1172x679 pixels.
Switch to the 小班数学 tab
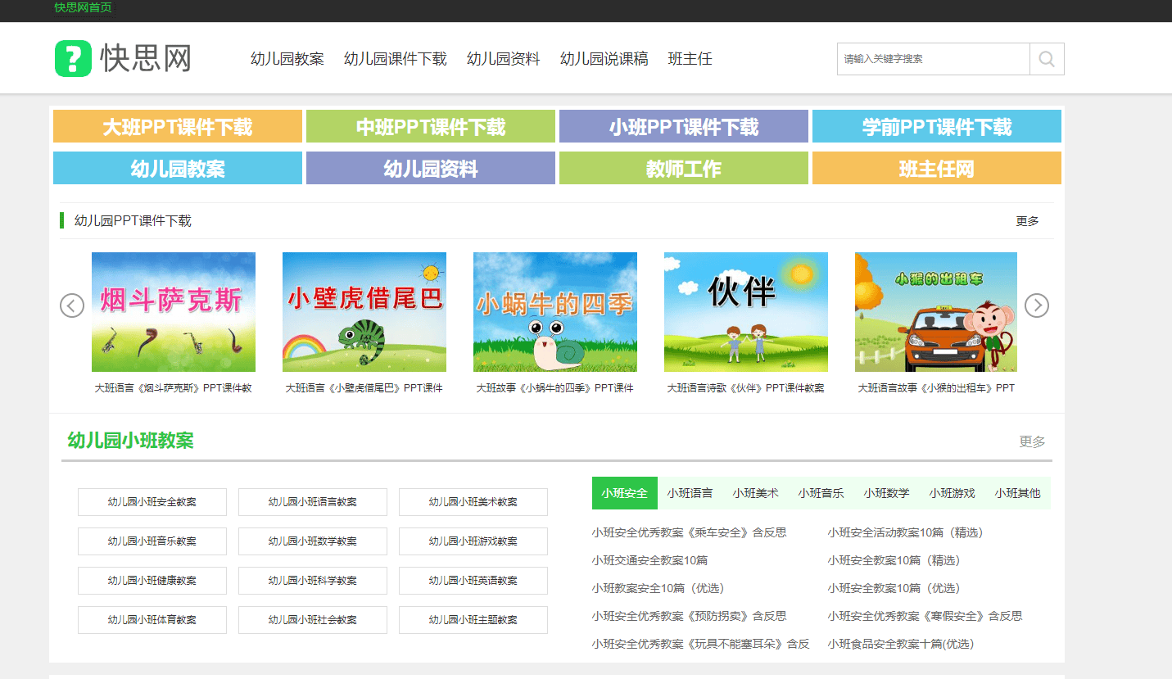tap(887, 492)
